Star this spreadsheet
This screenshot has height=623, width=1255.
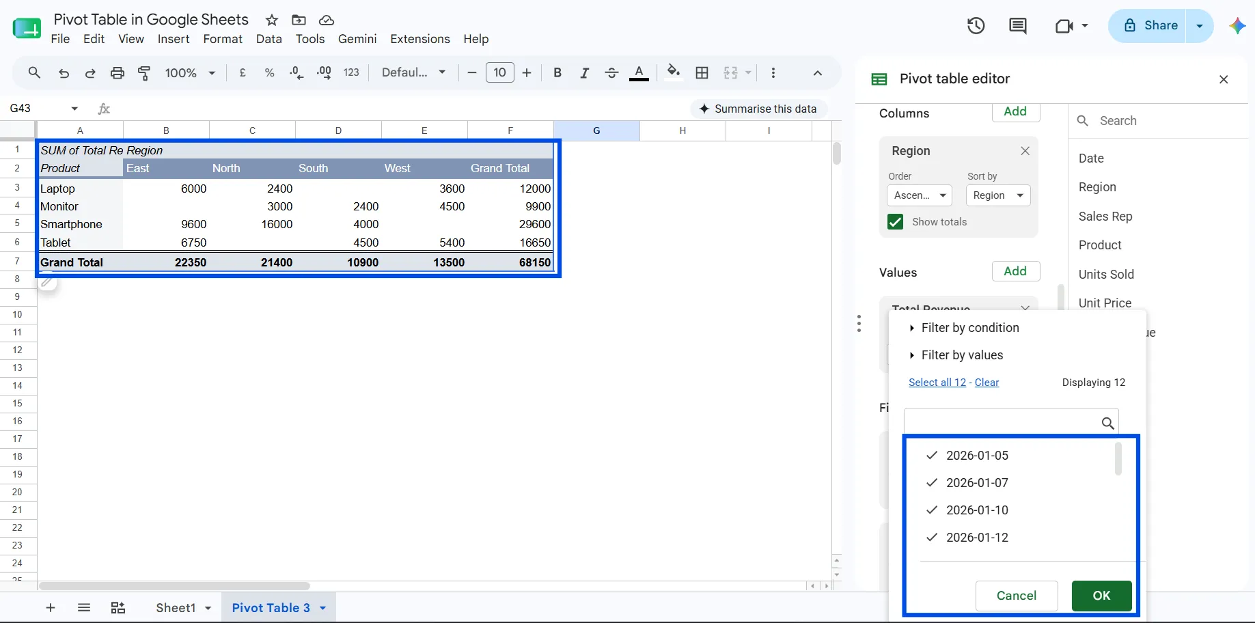coord(272,20)
